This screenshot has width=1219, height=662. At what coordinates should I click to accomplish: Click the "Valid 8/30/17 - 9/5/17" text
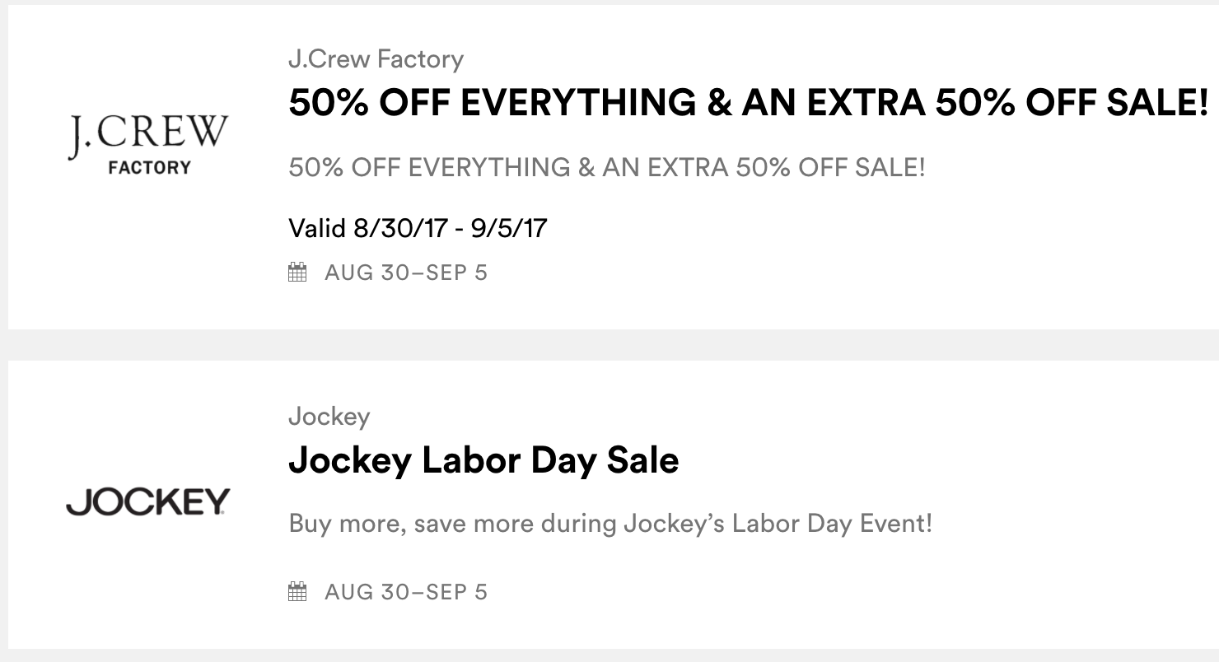point(418,228)
